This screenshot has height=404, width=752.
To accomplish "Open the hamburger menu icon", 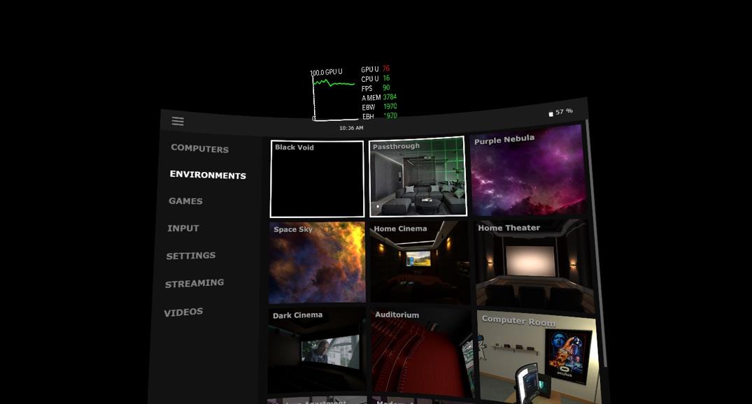I will [x=178, y=121].
